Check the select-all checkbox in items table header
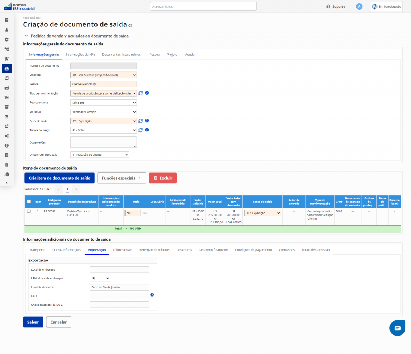 (x=28, y=201)
